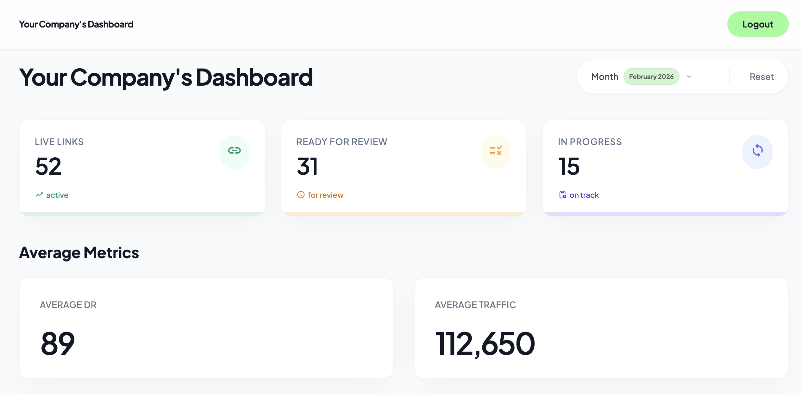Click the orange clock icon beside for review
Viewport: 802px width, 395px height.
click(301, 195)
